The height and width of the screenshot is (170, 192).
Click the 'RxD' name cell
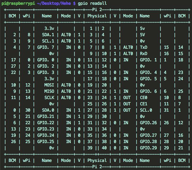(144, 54)
